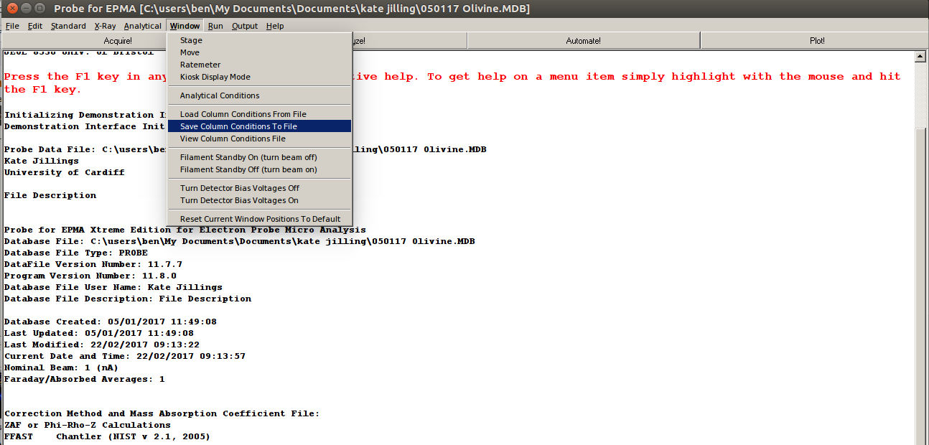Open the Run menu
929x445 pixels.
coord(215,26)
